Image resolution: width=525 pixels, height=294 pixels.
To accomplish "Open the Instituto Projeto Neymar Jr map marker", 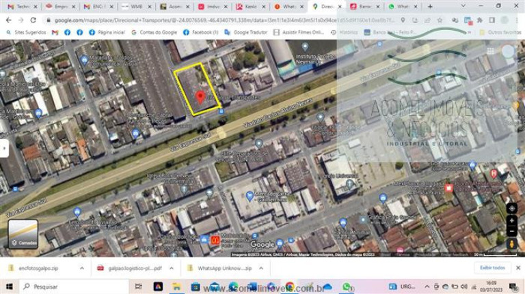I will 305,47.
